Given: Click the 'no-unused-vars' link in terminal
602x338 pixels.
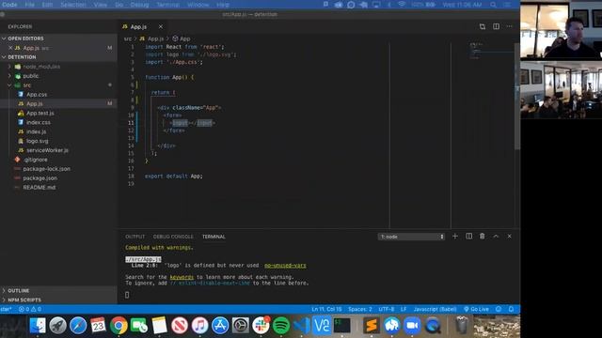Looking at the screenshot, I should (x=285, y=265).
